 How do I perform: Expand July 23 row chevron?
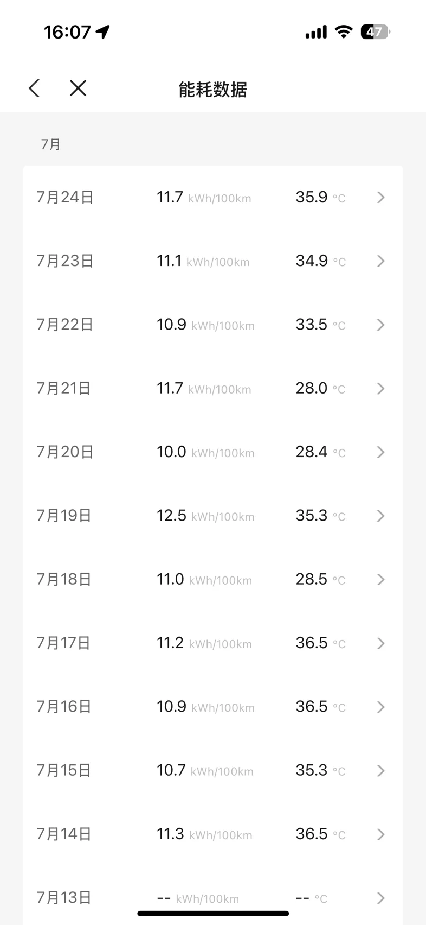coord(381,261)
